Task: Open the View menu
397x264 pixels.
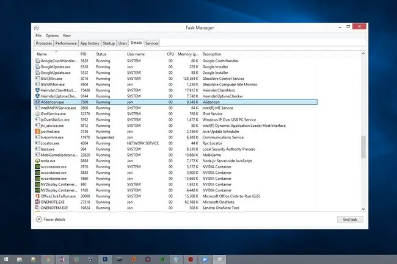Action: pyautogui.click(x=67, y=35)
